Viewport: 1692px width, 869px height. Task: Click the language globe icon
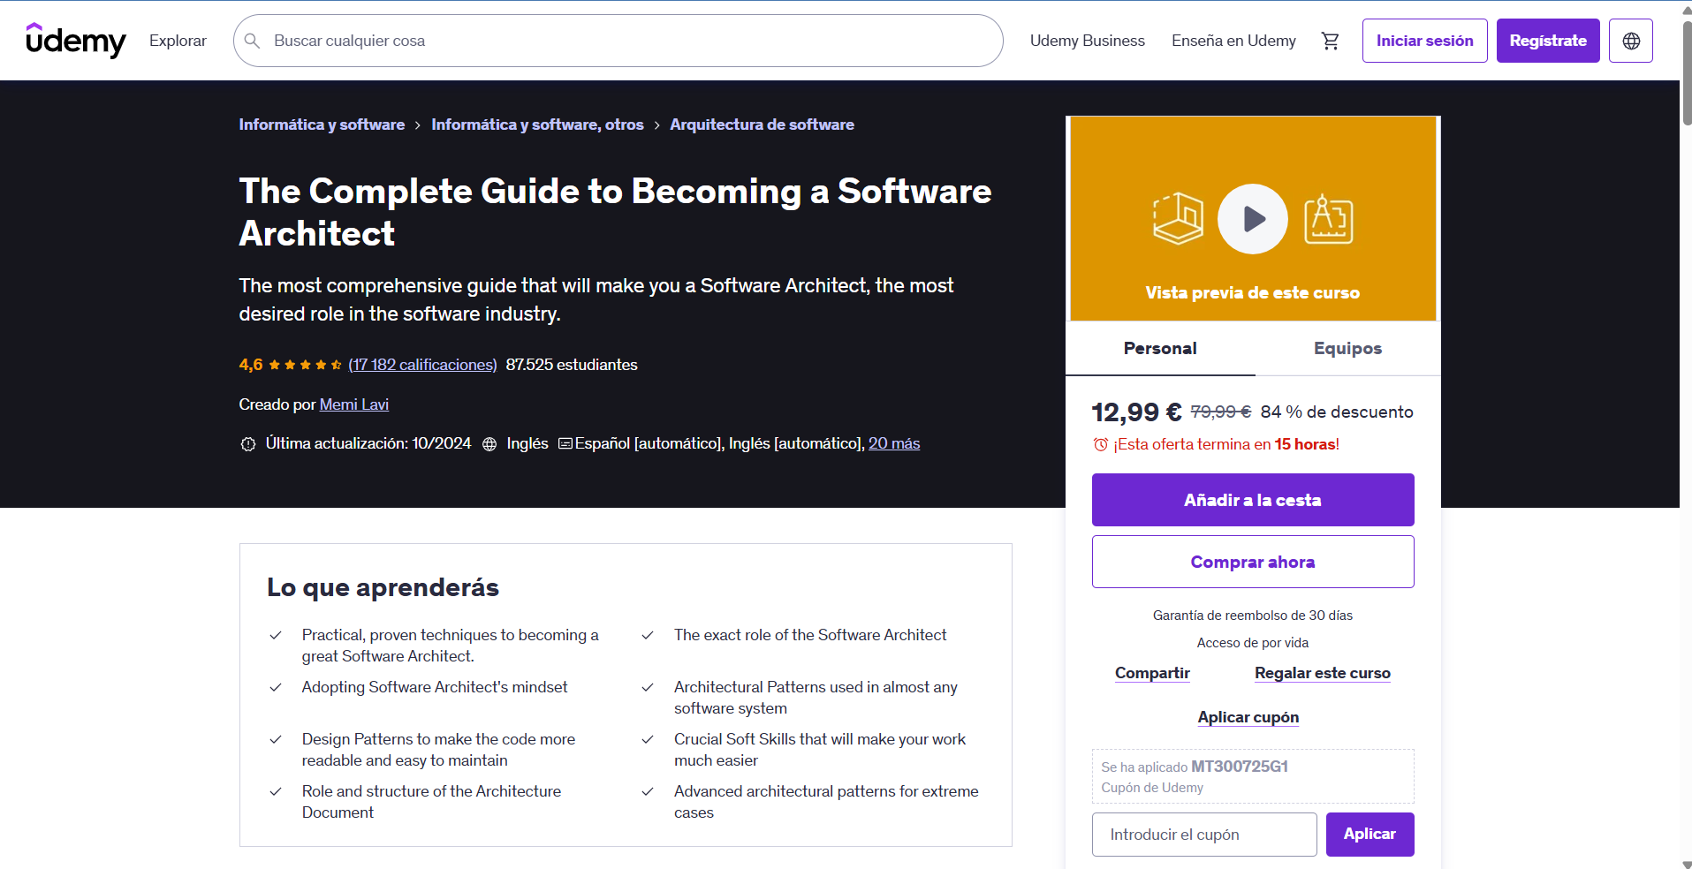(1630, 40)
